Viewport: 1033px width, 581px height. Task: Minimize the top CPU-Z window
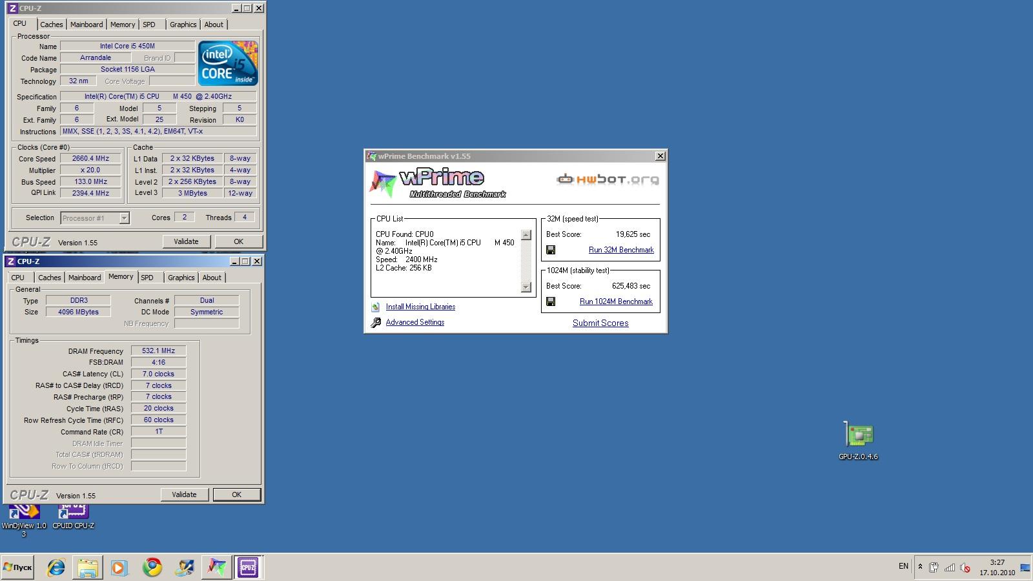pos(236,8)
